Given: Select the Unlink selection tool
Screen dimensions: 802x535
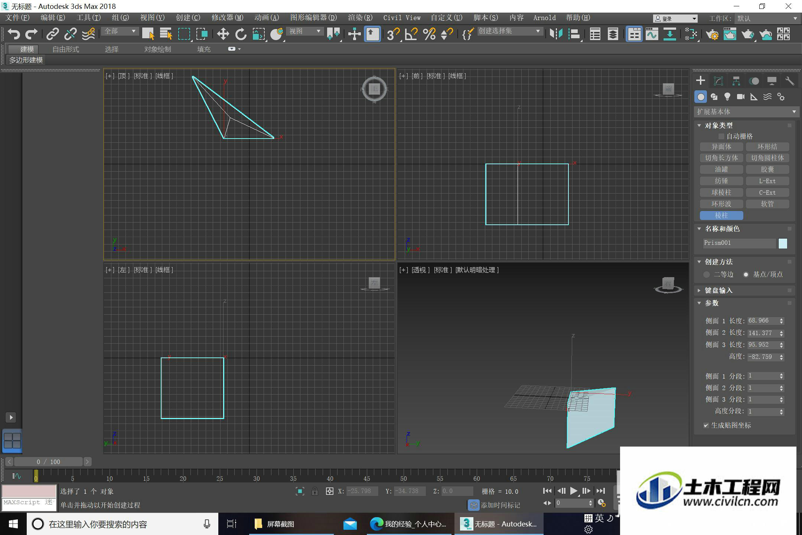Looking at the screenshot, I should pyautogui.click(x=70, y=34).
